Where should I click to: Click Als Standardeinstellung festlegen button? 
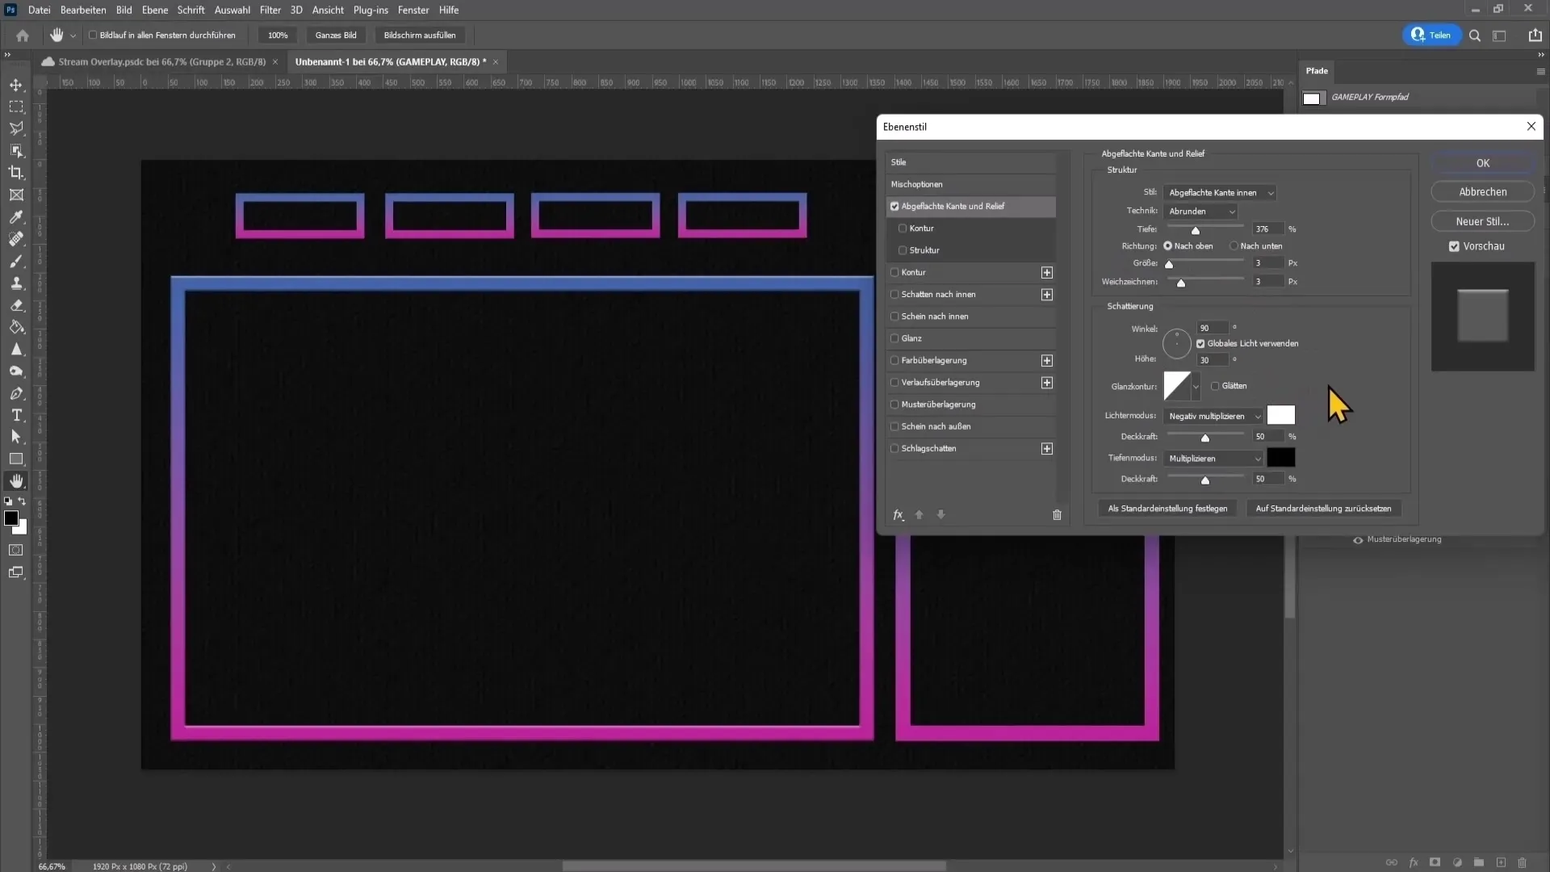pos(1167,509)
